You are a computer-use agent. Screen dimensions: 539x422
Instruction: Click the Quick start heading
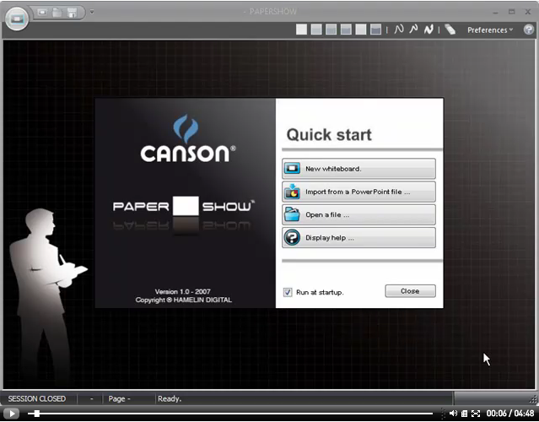(329, 135)
